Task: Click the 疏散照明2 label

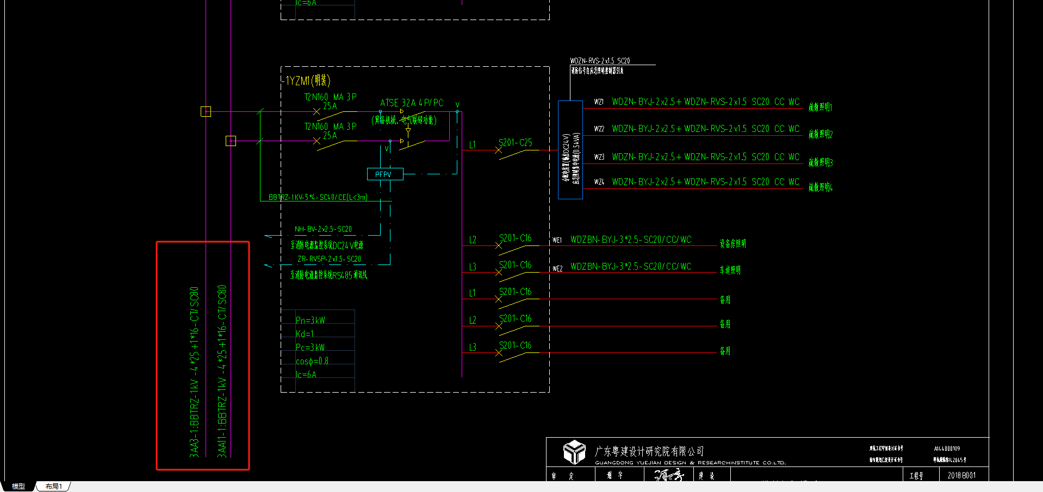Action: click(820, 134)
